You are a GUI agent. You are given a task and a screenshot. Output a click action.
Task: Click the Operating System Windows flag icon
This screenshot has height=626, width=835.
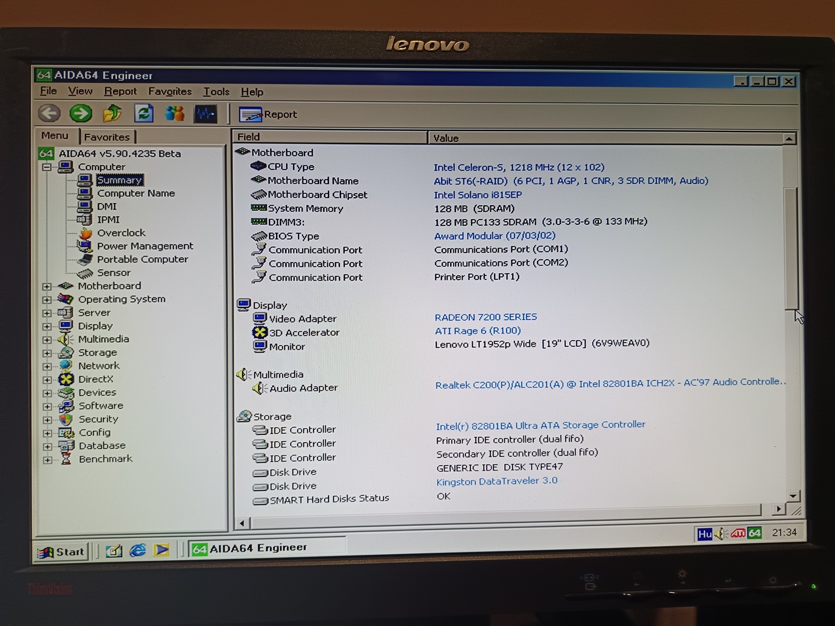65,299
